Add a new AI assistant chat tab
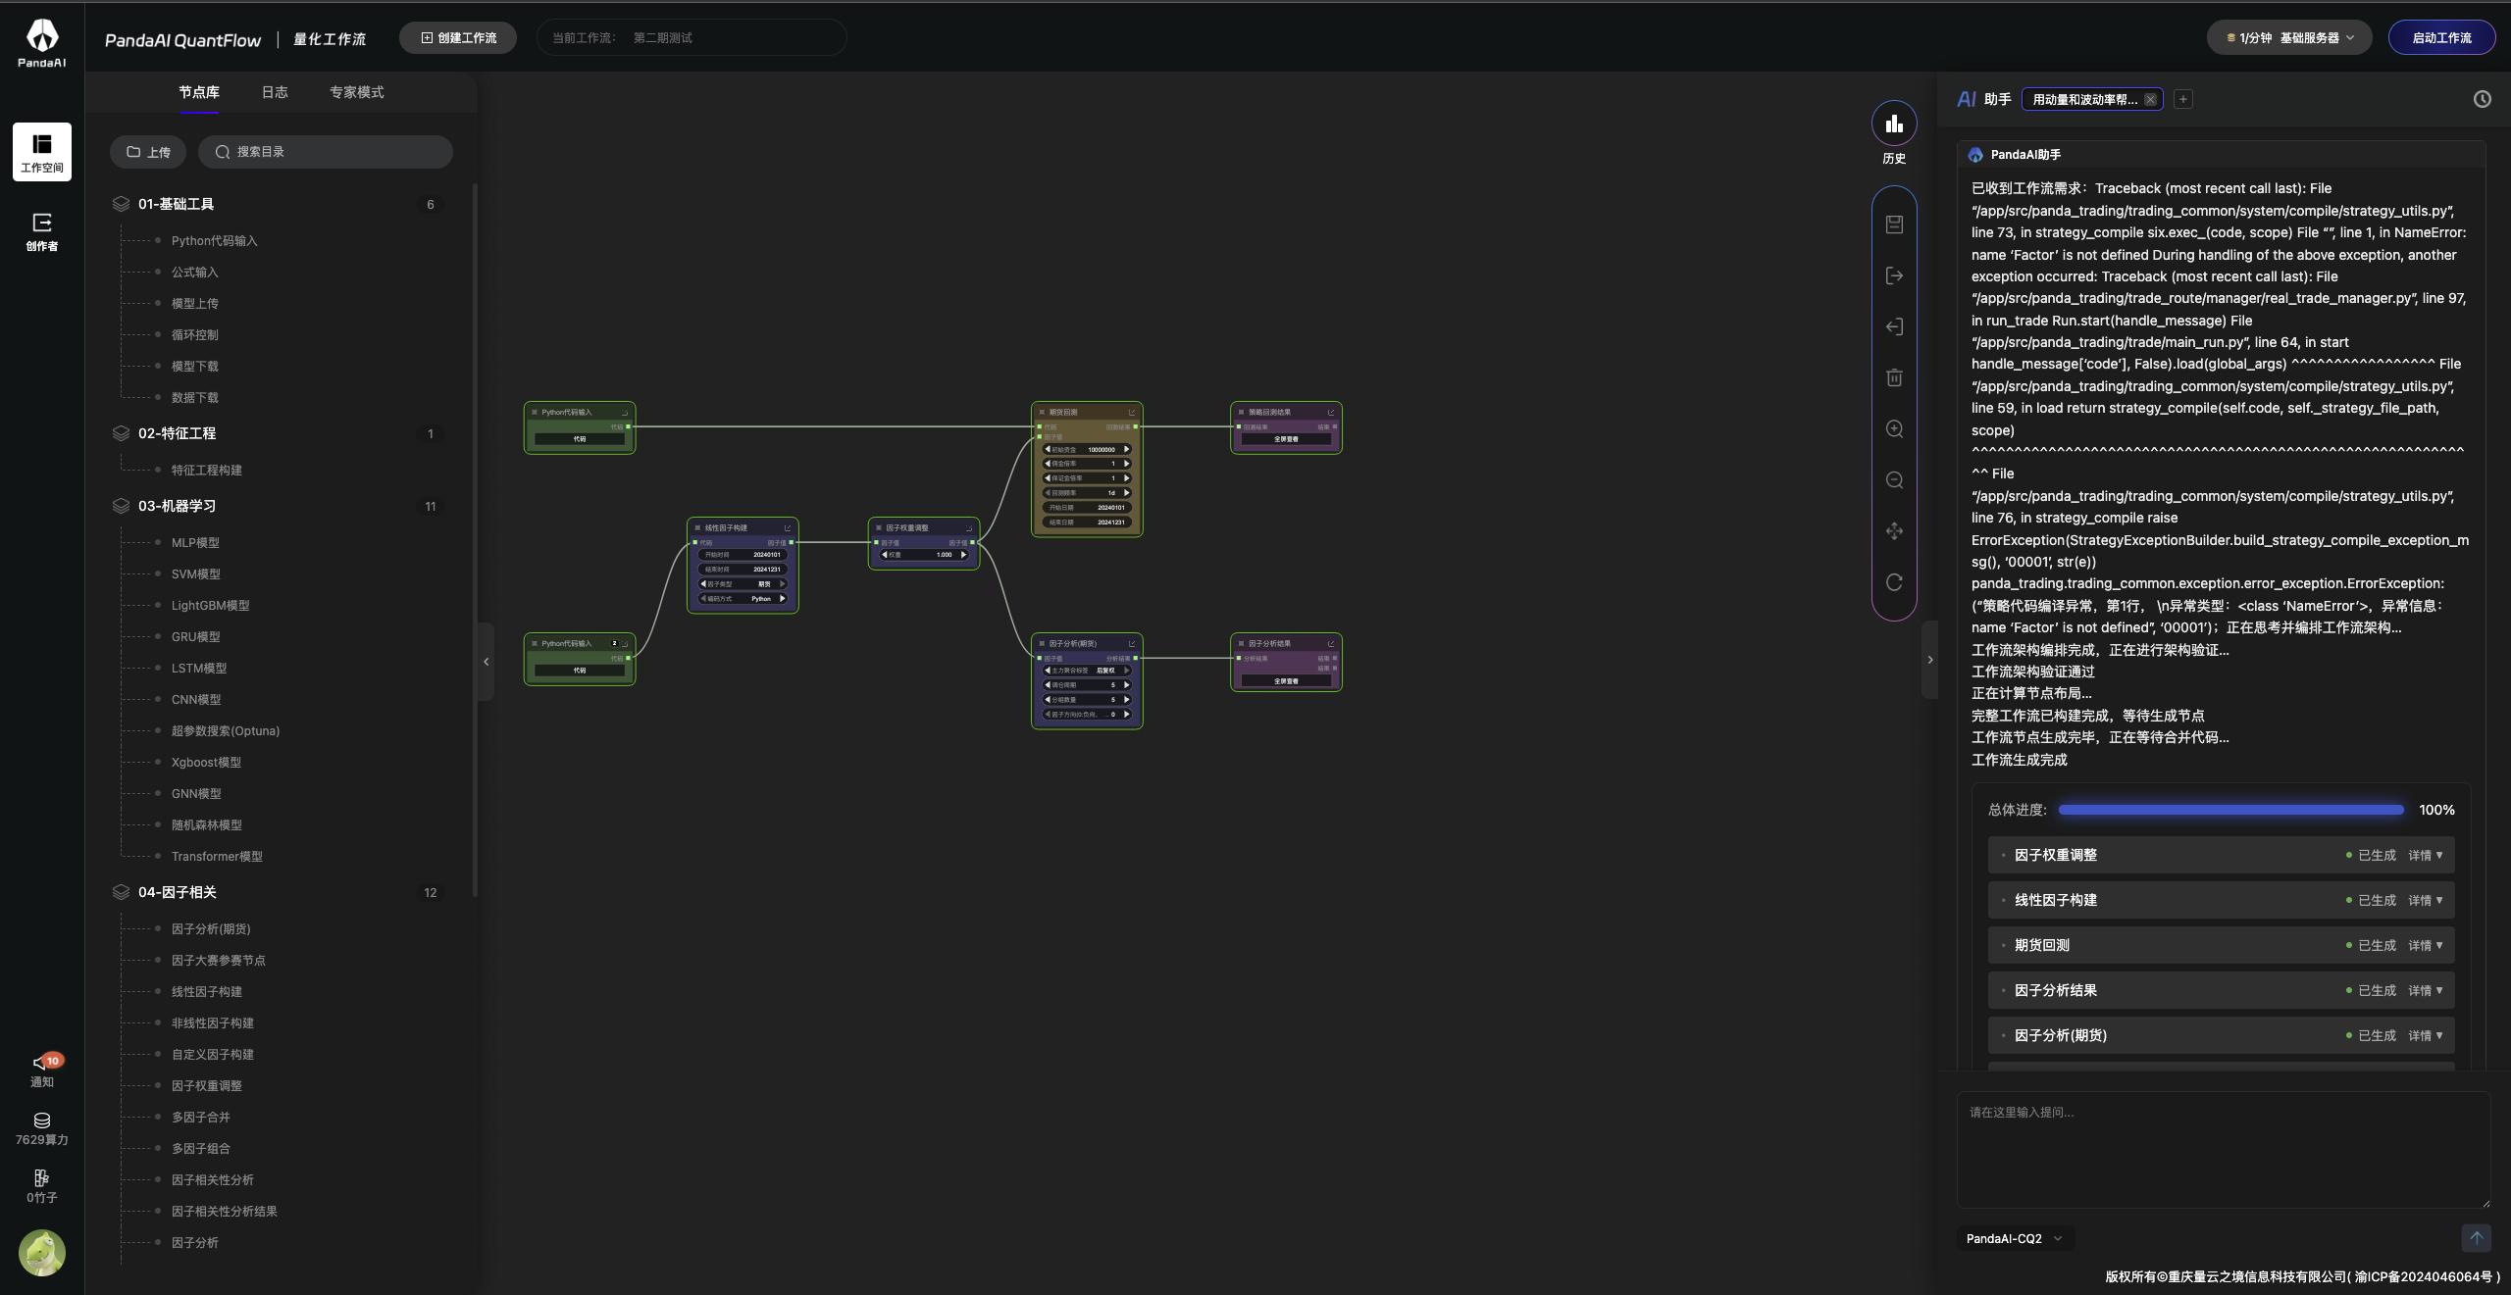 point(2183,99)
